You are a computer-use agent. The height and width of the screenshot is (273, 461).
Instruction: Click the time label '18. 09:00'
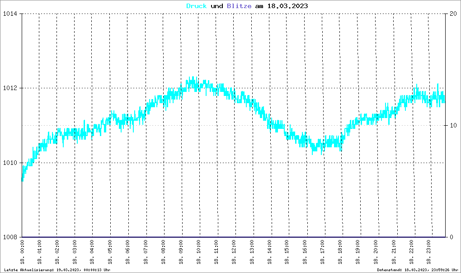coord(181,252)
